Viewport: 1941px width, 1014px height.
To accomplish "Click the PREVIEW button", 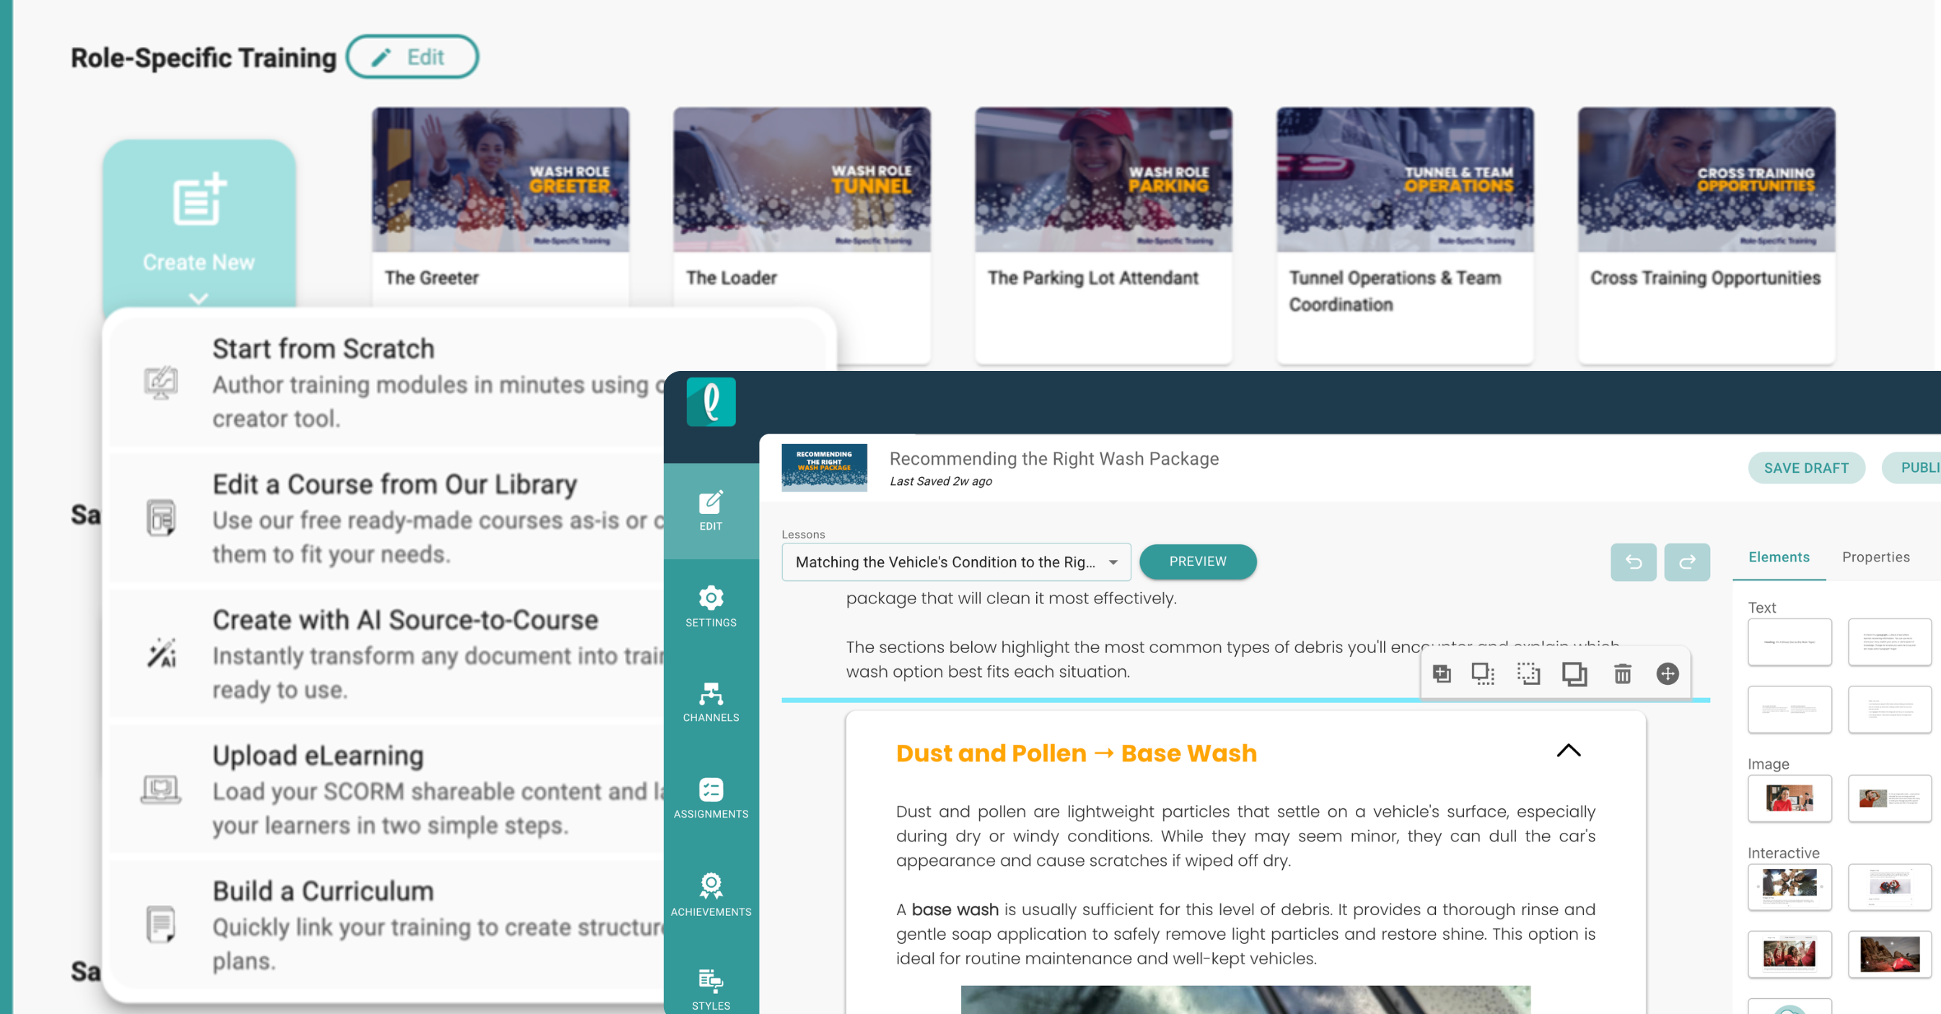I will 1196,561.
